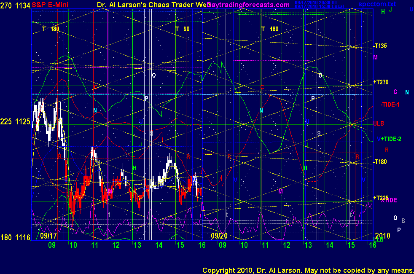Click the -T135 level label

click(380, 46)
